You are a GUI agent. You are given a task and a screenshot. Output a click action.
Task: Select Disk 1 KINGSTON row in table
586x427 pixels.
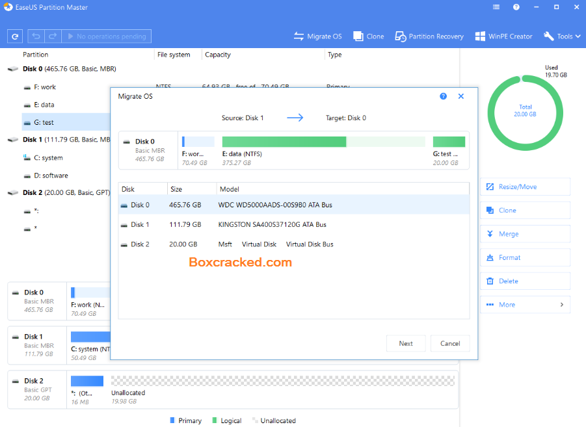[294, 224]
